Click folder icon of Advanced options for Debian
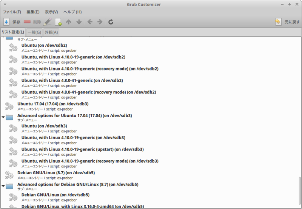 tap(9, 186)
